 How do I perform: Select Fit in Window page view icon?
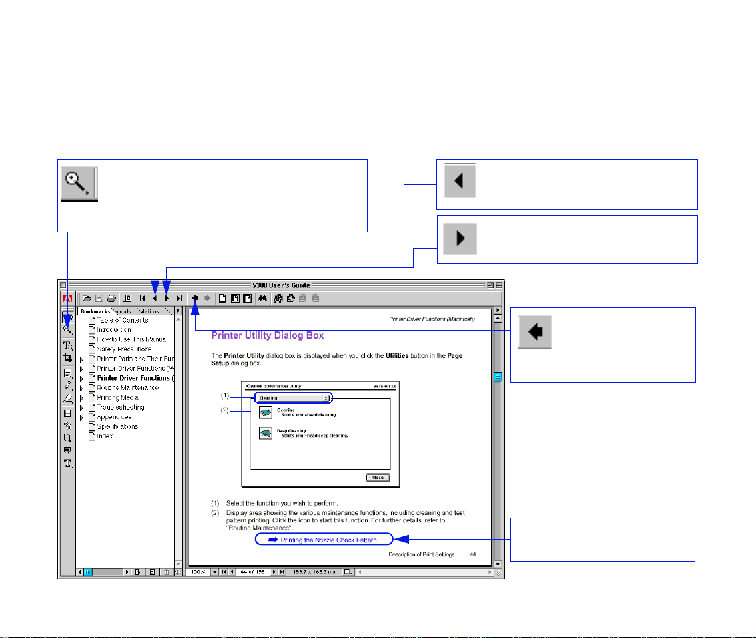[x=235, y=298]
